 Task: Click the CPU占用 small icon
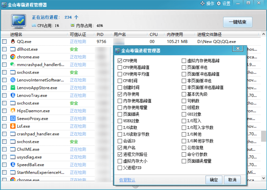pos(34,25)
